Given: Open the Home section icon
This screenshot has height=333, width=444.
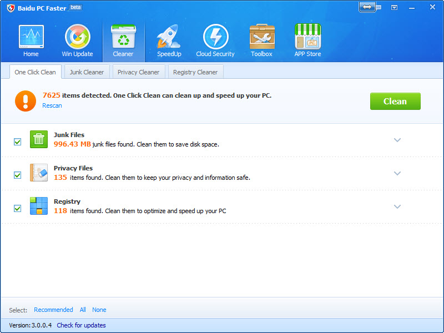Looking at the screenshot, I should [31, 37].
